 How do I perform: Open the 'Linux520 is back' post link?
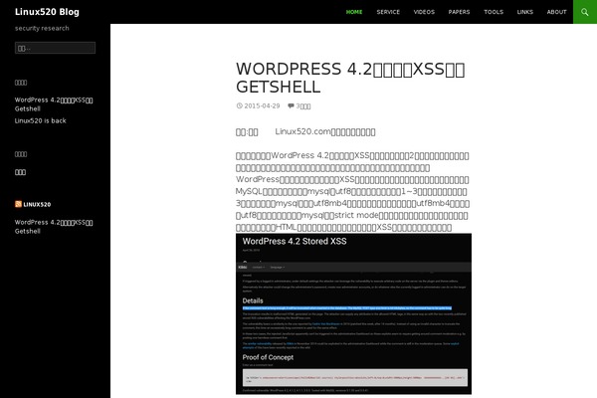[x=41, y=120]
